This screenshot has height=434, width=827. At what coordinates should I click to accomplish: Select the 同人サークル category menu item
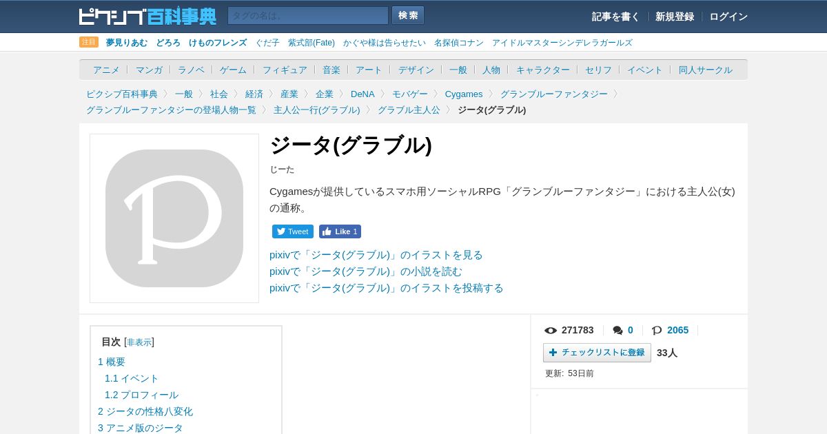click(x=706, y=70)
